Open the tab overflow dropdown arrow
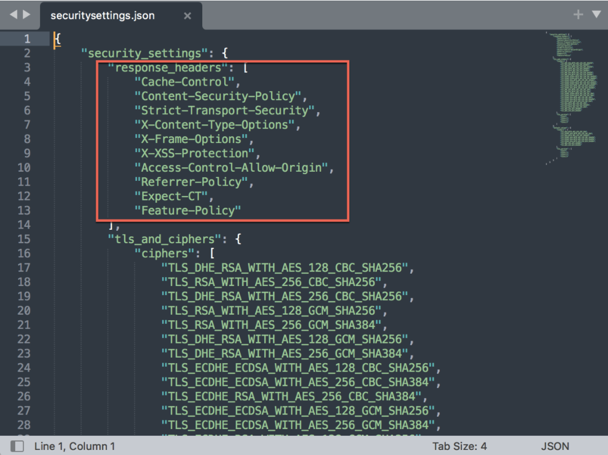Screen dimensions: 608x455 click(597, 15)
